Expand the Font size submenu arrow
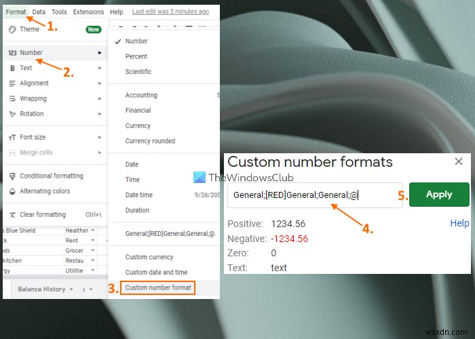 point(100,138)
